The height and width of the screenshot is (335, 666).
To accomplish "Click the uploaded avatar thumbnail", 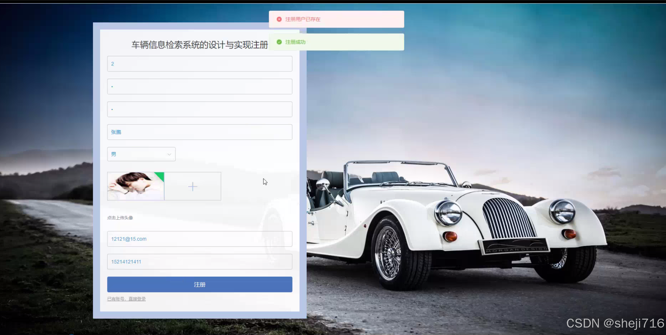I will point(135,186).
